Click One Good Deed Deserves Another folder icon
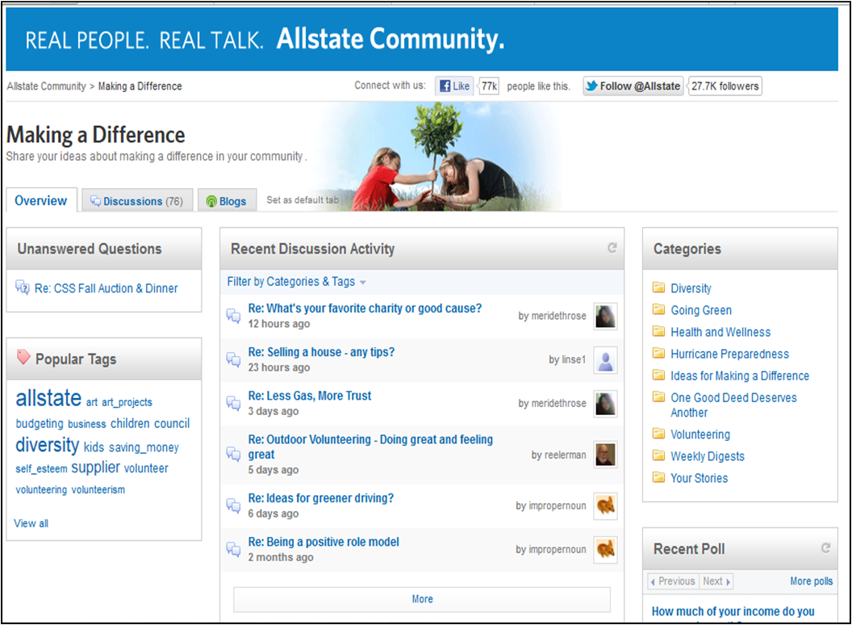This screenshot has width=852, height=625. tap(658, 396)
